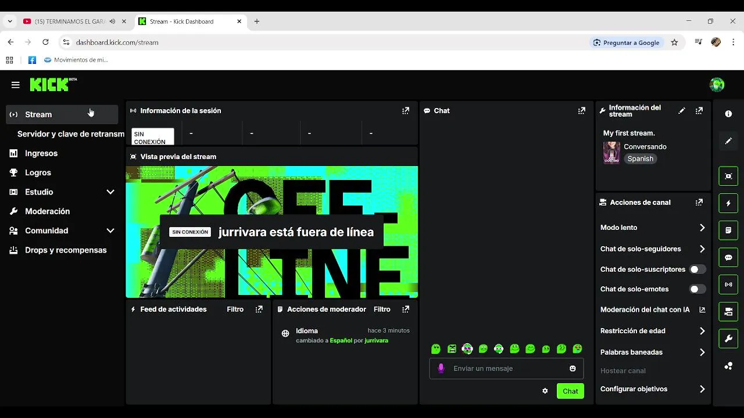Open Filtro in Feed de actividades
The height and width of the screenshot is (418, 744).
coord(235,309)
